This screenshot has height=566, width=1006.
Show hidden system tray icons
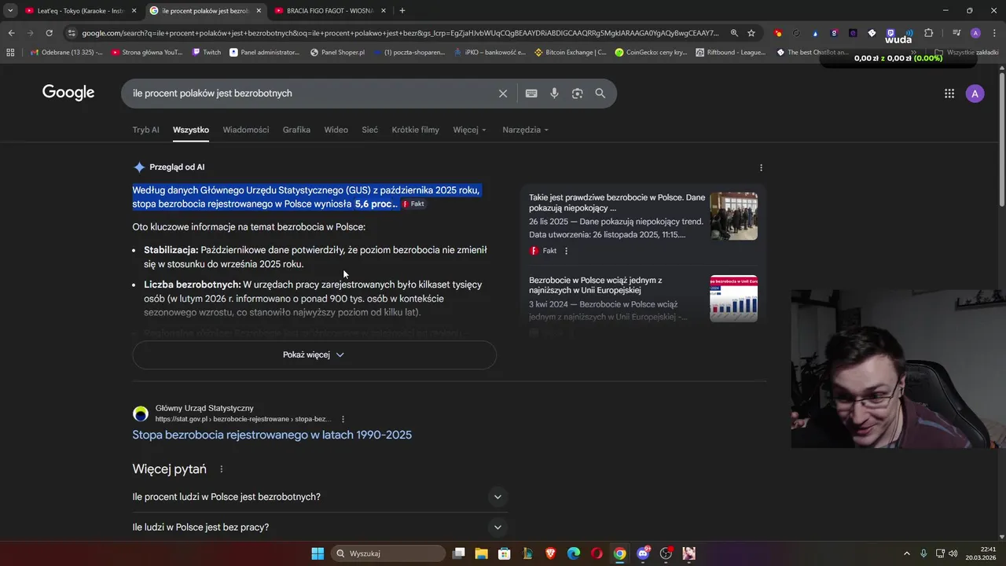pos(907,553)
